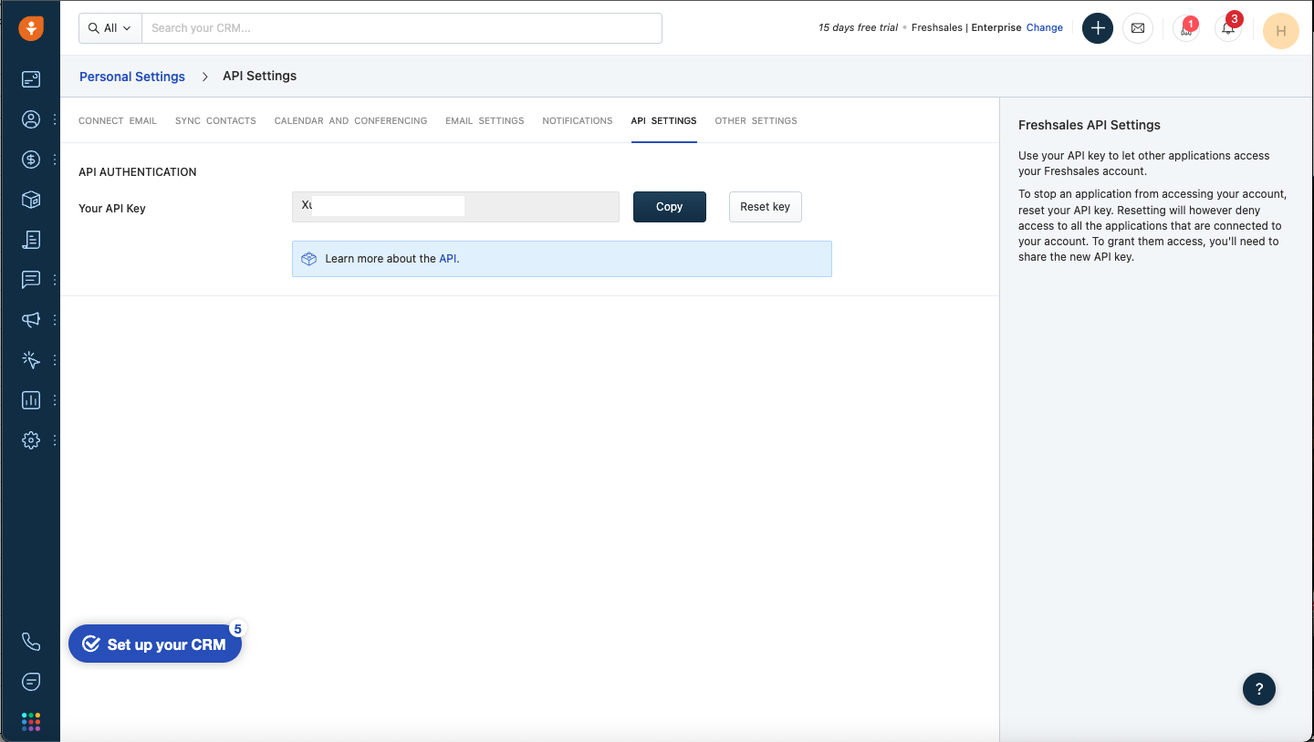This screenshot has height=742, width=1314.
Task: Open the Freshworks app switcher grid
Action: tap(31, 722)
